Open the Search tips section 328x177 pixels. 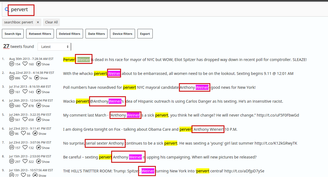click(x=13, y=34)
